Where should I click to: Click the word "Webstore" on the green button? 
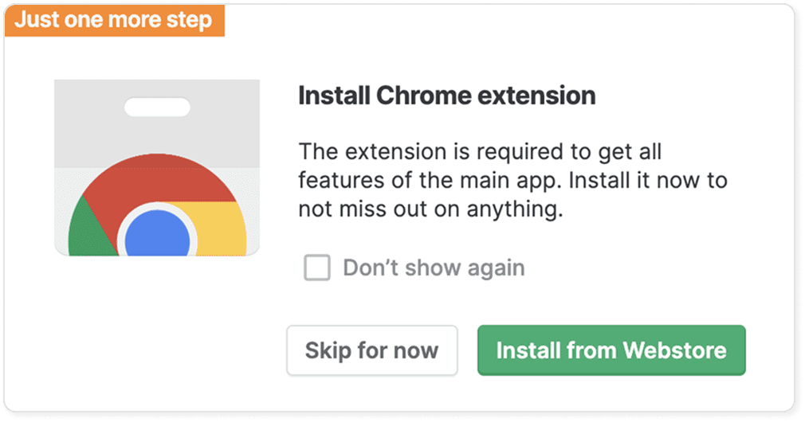click(x=674, y=350)
